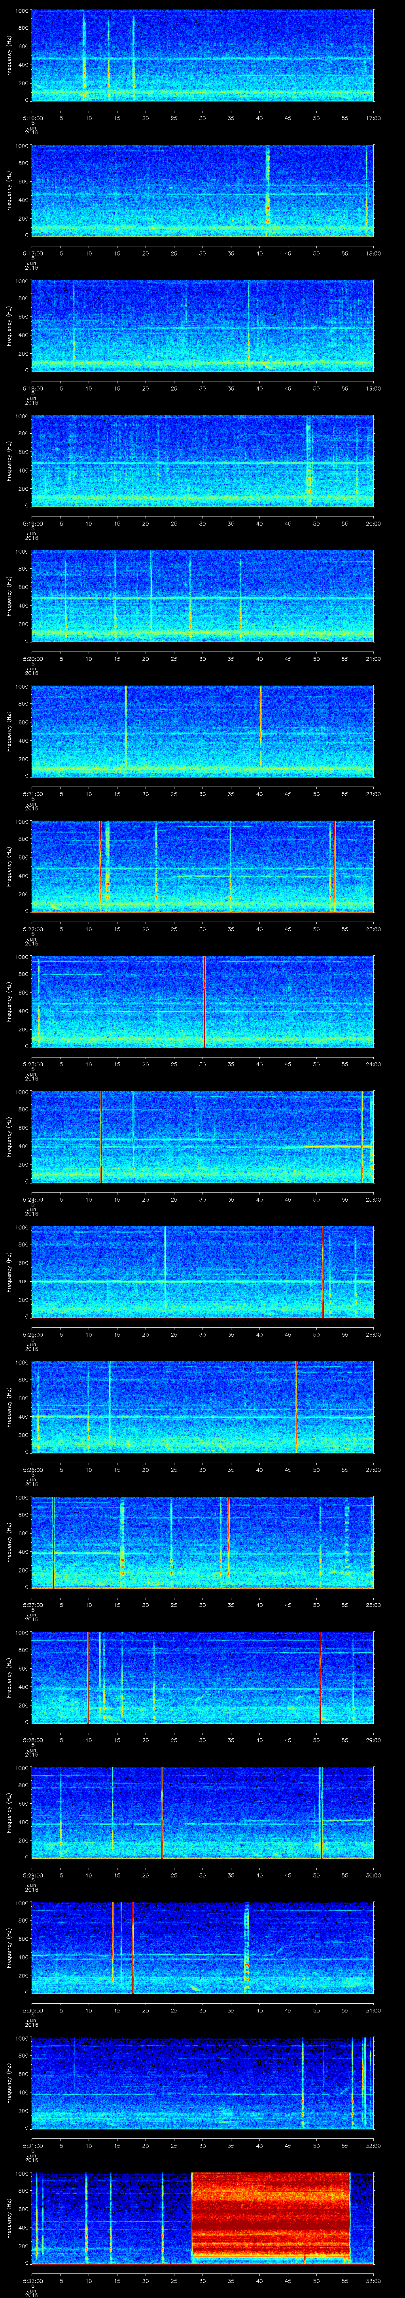View the spectrogram panel starting at 5:30:00

click(x=202, y=1947)
